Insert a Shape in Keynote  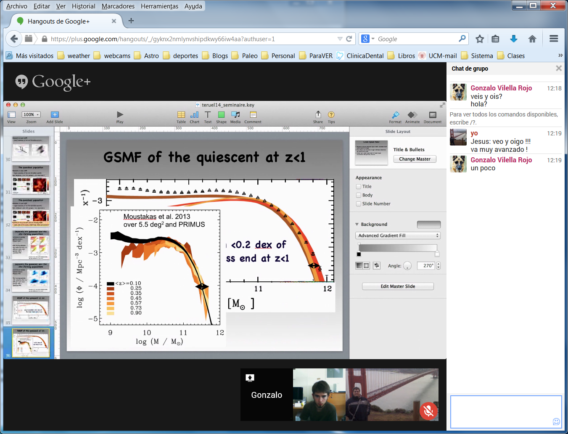point(221,114)
